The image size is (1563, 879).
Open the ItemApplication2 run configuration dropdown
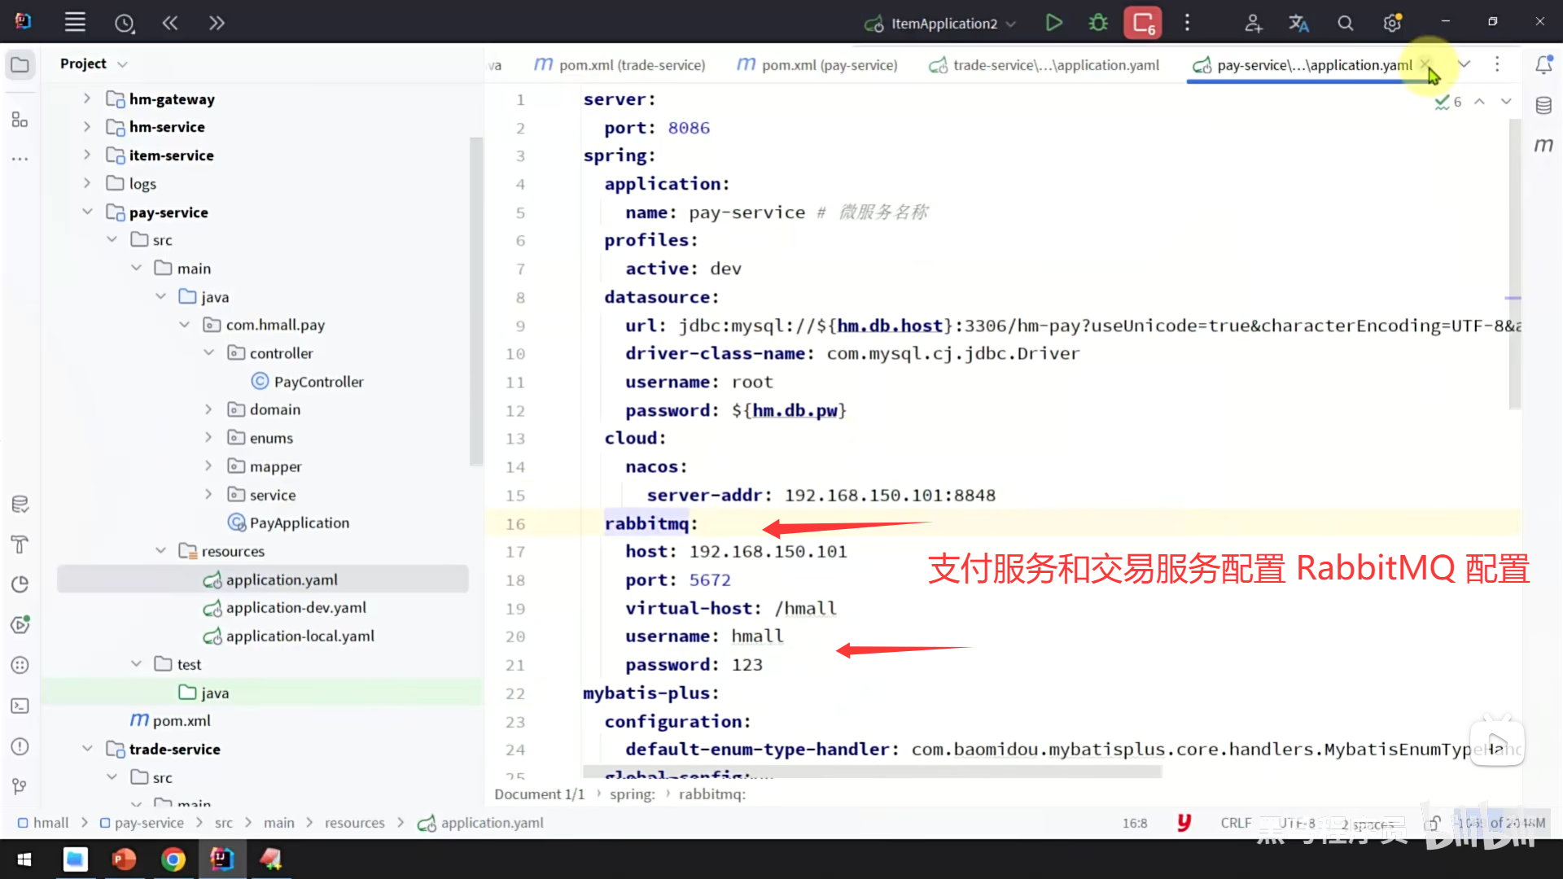[943, 24]
